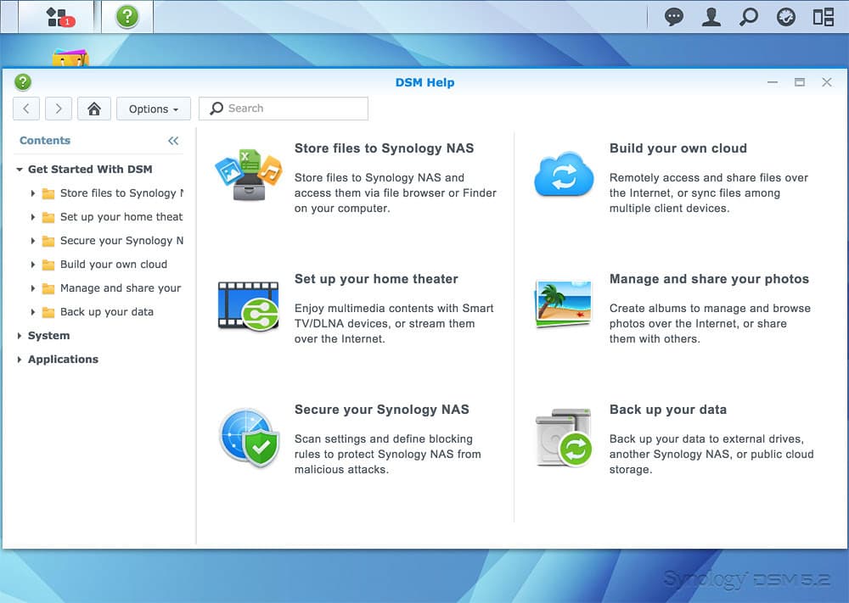Collapse the Contents panel with double chevron

(173, 141)
